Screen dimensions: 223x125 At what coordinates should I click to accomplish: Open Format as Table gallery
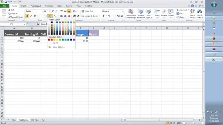pos(141,14)
